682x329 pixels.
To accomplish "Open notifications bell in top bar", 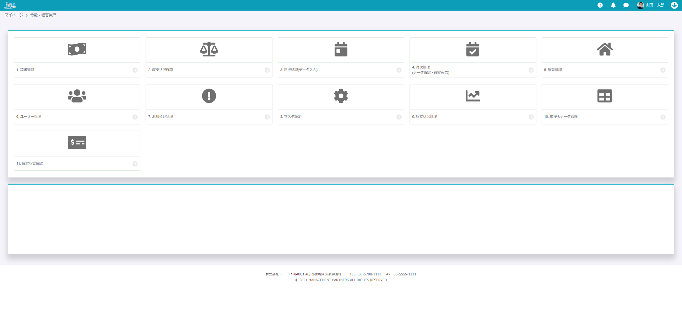I will [x=613, y=5].
